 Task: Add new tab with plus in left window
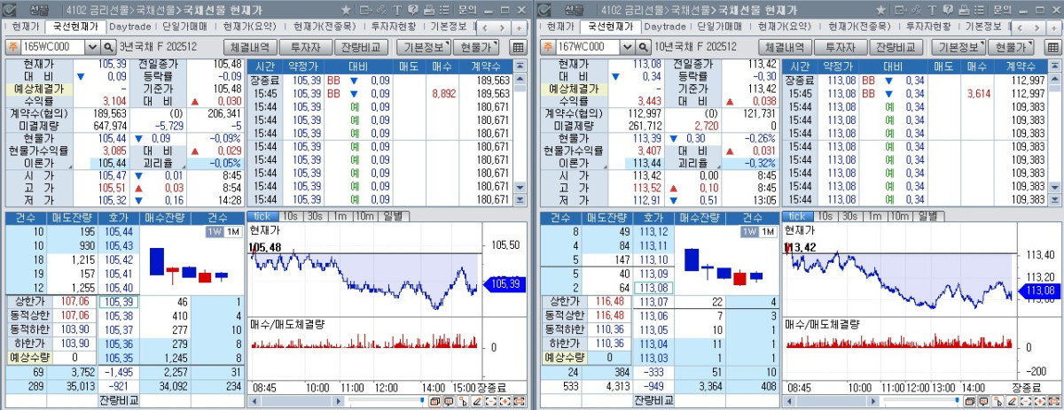[x=519, y=27]
